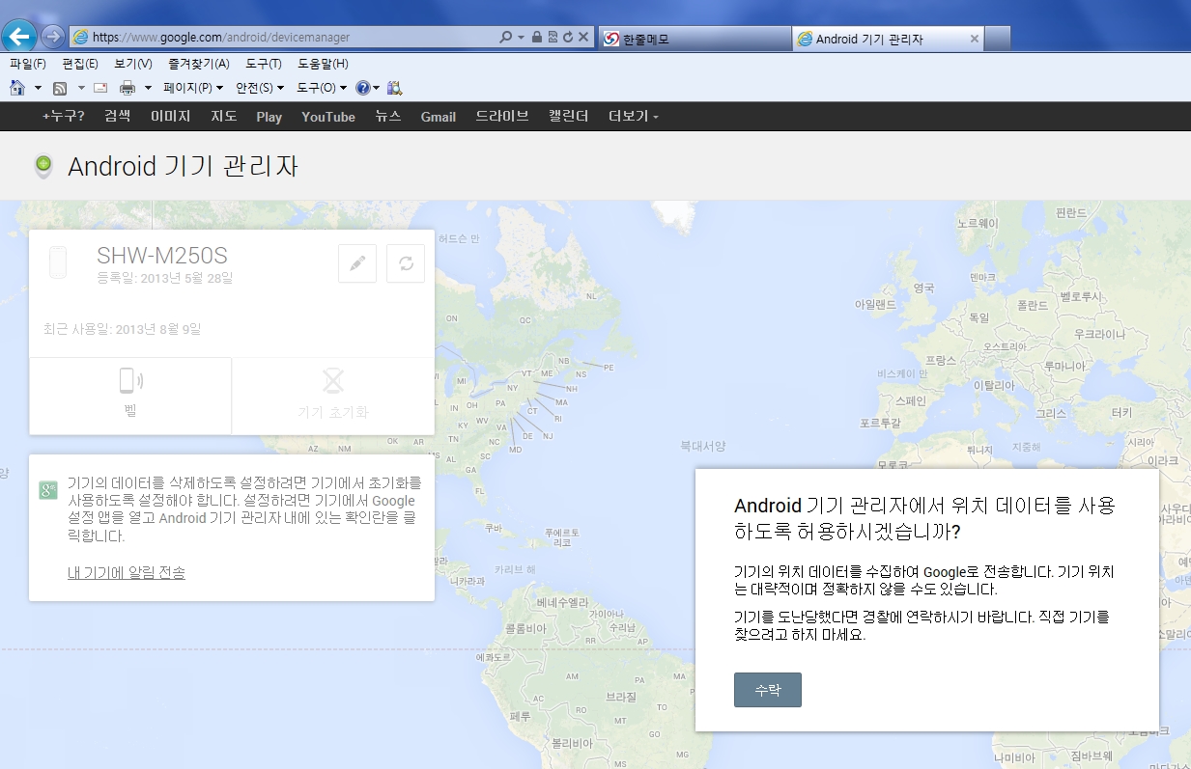This screenshot has width=1191, height=769.
Task: Click the blue Help question mark icon
Action: tap(363, 88)
